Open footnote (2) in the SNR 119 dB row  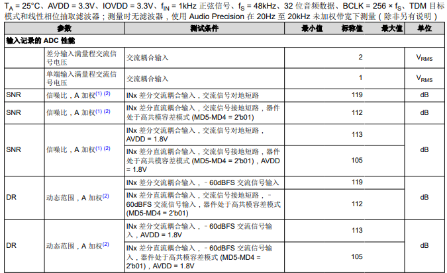(107, 94)
